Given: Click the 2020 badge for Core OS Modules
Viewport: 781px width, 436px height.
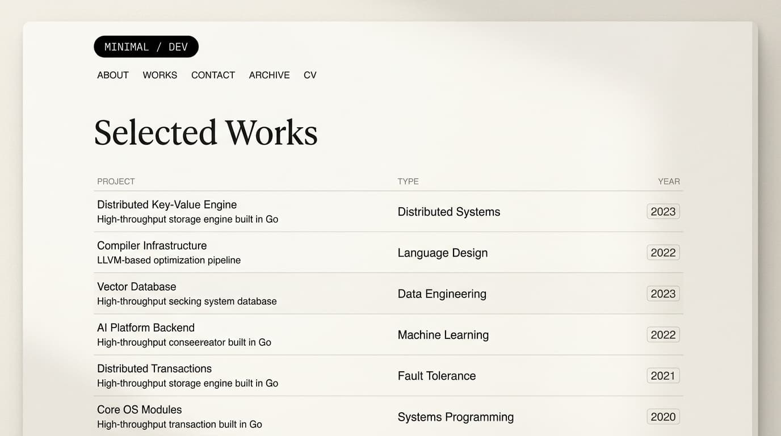Looking at the screenshot, I should [663, 417].
